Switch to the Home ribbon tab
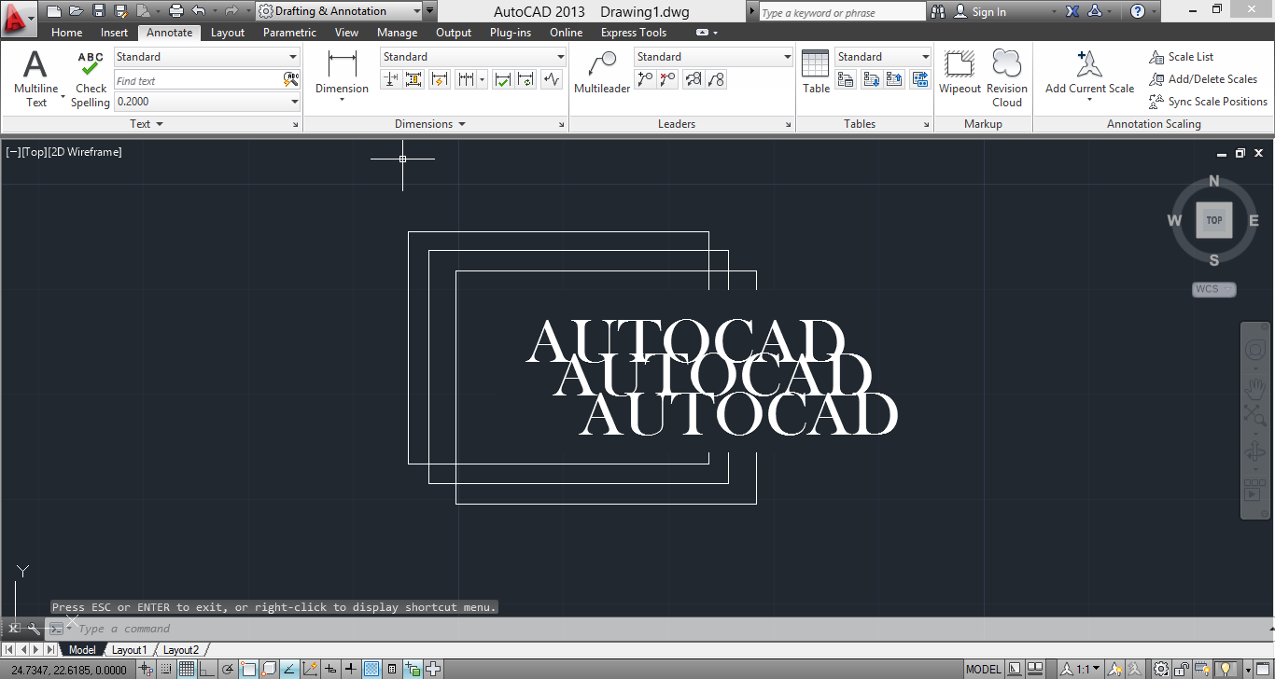The height and width of the screenshot is (679, 1275). tap(66, 33)
